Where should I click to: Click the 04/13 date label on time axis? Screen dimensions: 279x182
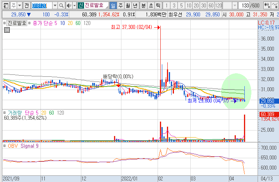click(267, 178)
